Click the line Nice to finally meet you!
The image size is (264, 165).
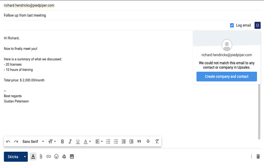click(x=21, y=49)
